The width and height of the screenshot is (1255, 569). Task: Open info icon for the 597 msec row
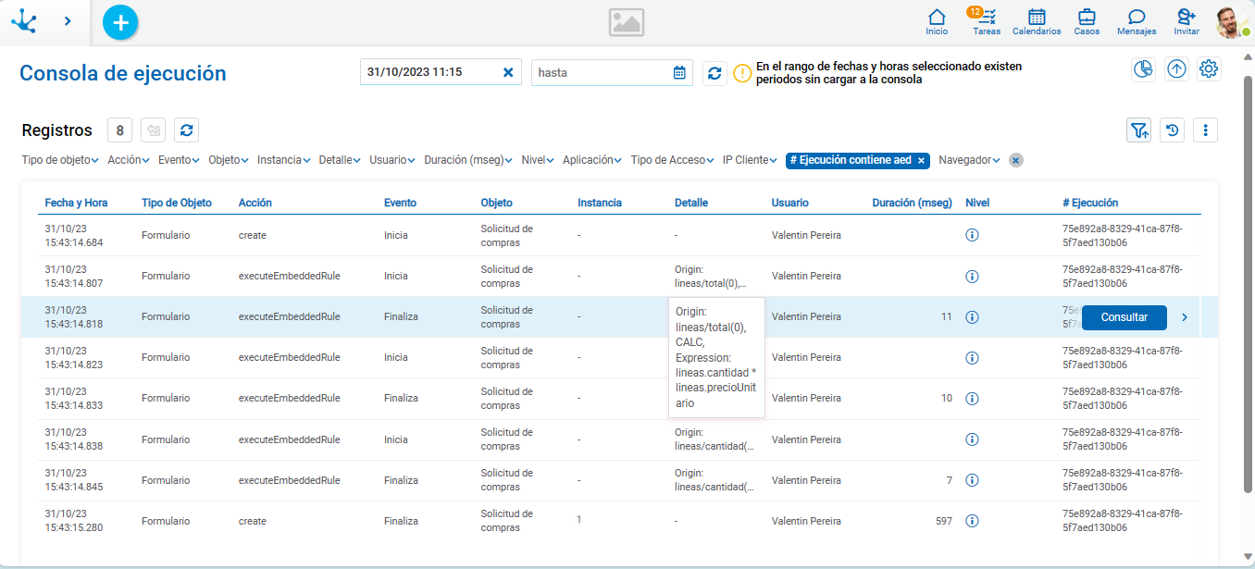(972, 521)
